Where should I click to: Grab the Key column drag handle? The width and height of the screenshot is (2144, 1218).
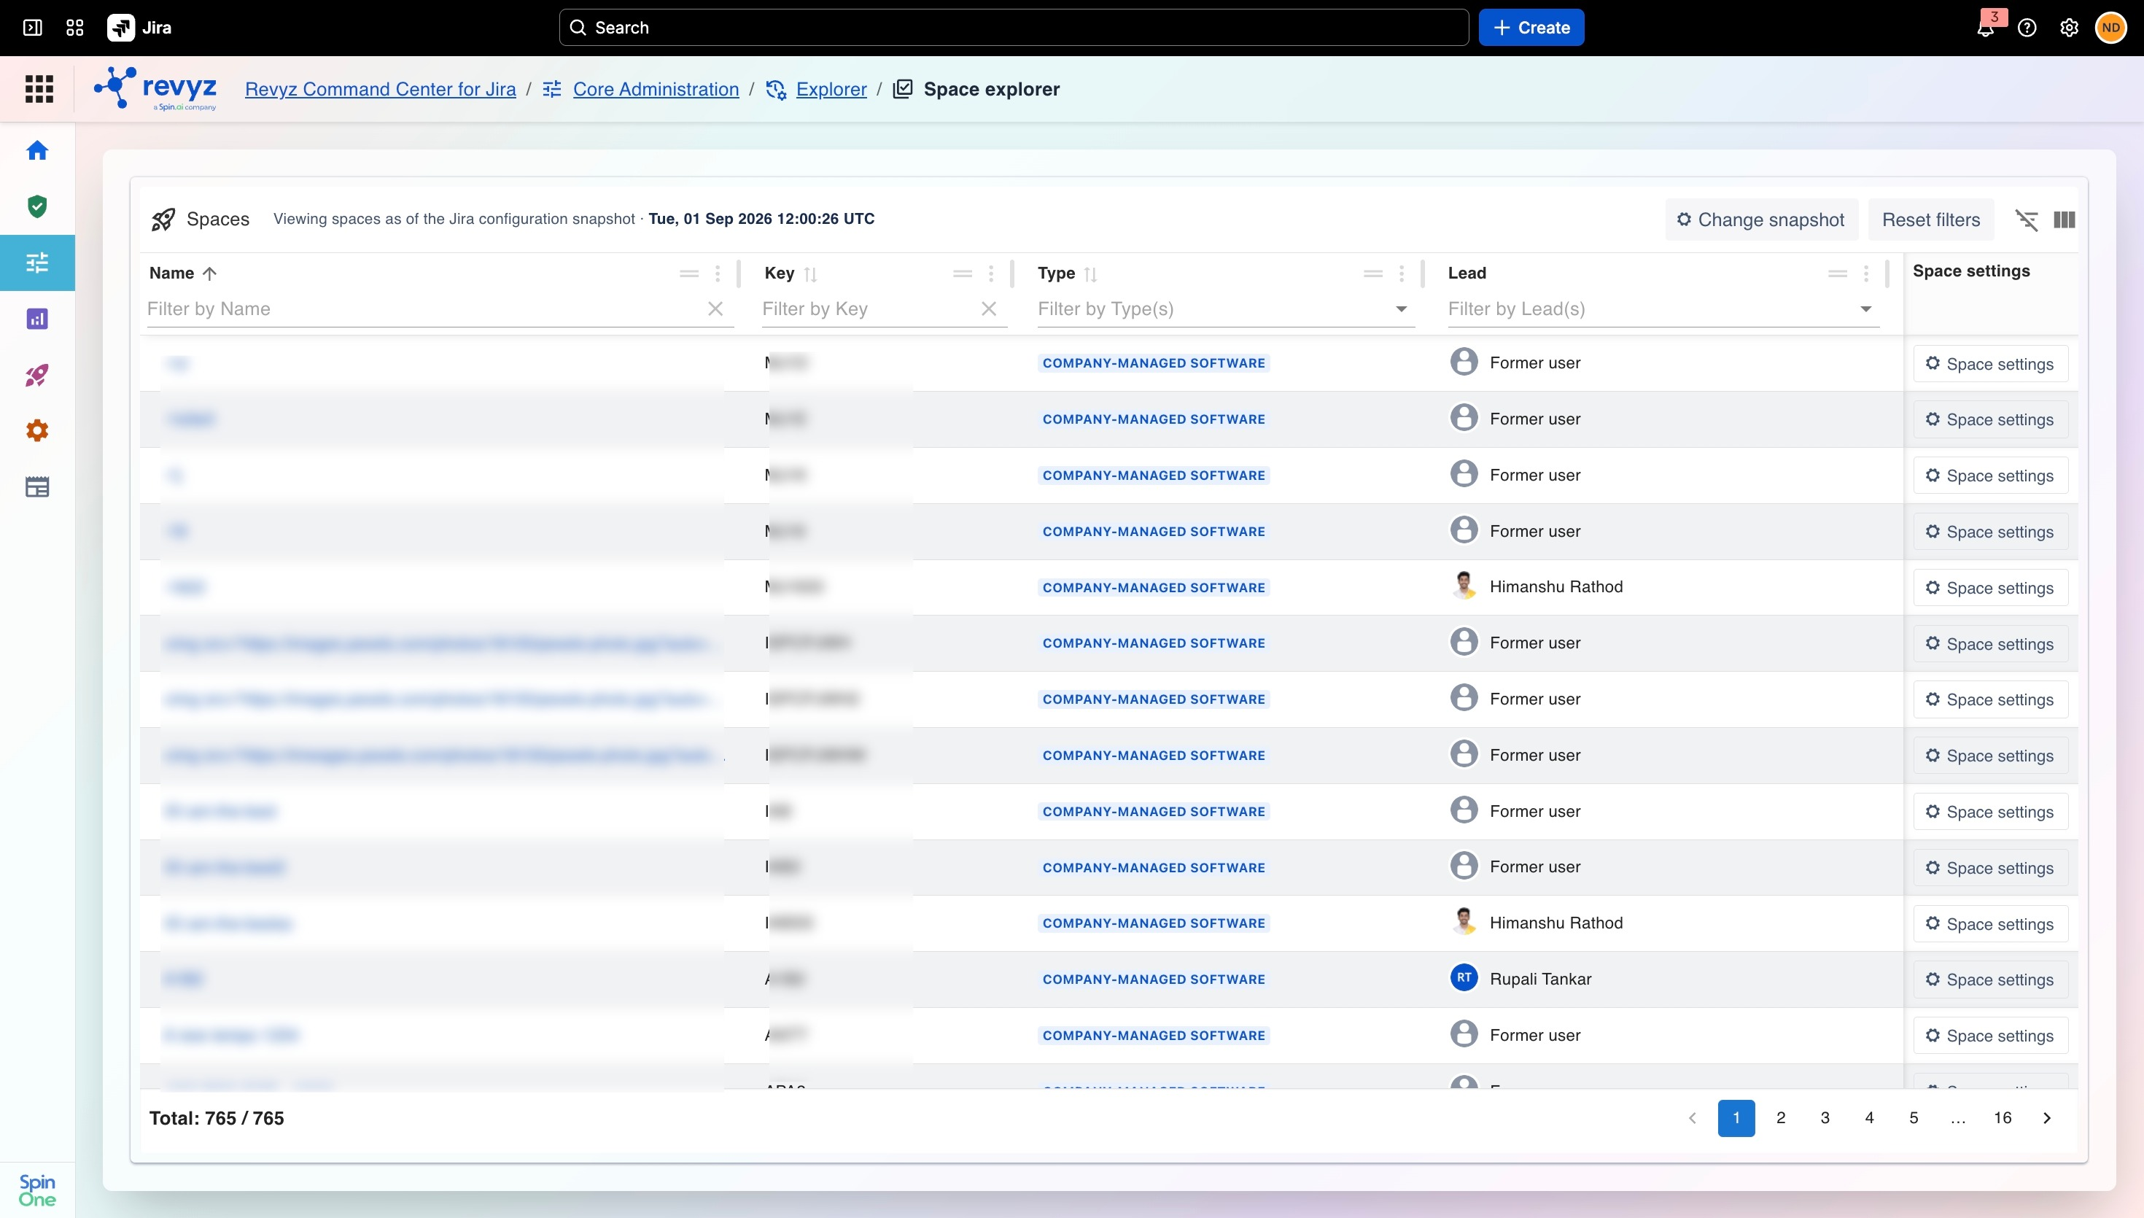click(963, 274)
